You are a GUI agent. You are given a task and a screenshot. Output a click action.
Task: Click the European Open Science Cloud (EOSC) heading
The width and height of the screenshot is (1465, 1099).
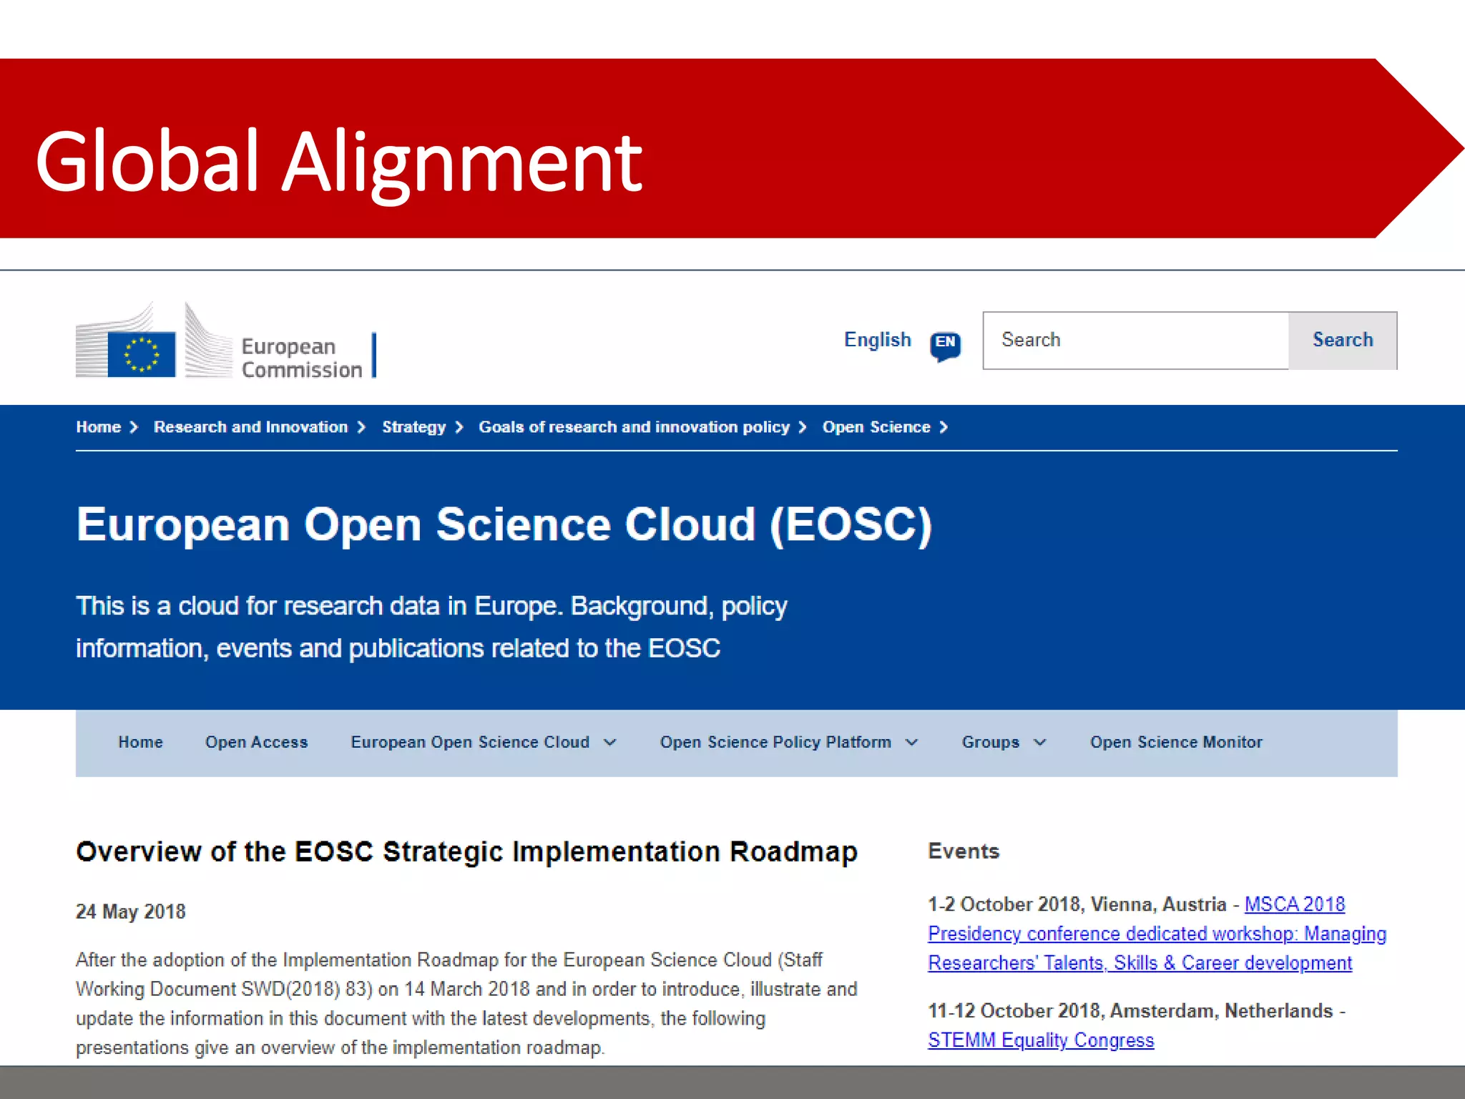504,525
